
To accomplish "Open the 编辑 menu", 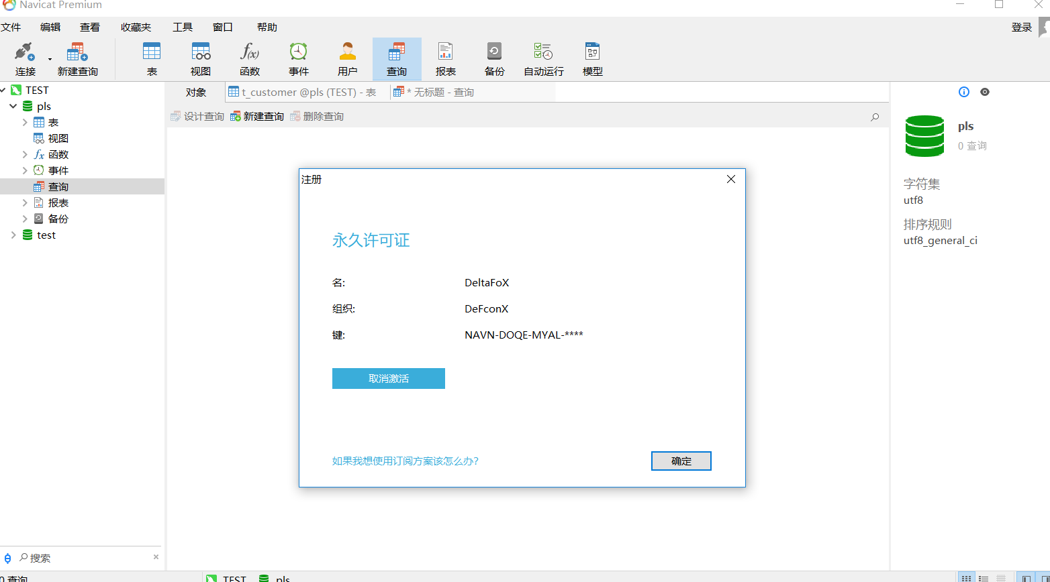I will 50,27.
